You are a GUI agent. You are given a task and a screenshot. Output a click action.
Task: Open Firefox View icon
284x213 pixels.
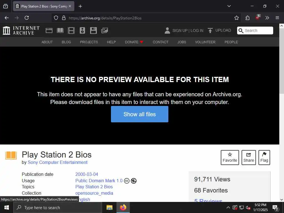coord(6,6)
